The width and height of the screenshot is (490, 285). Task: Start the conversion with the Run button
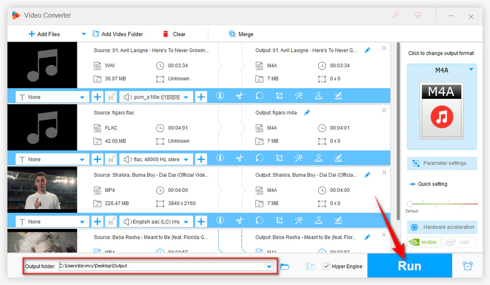(409, 265)
